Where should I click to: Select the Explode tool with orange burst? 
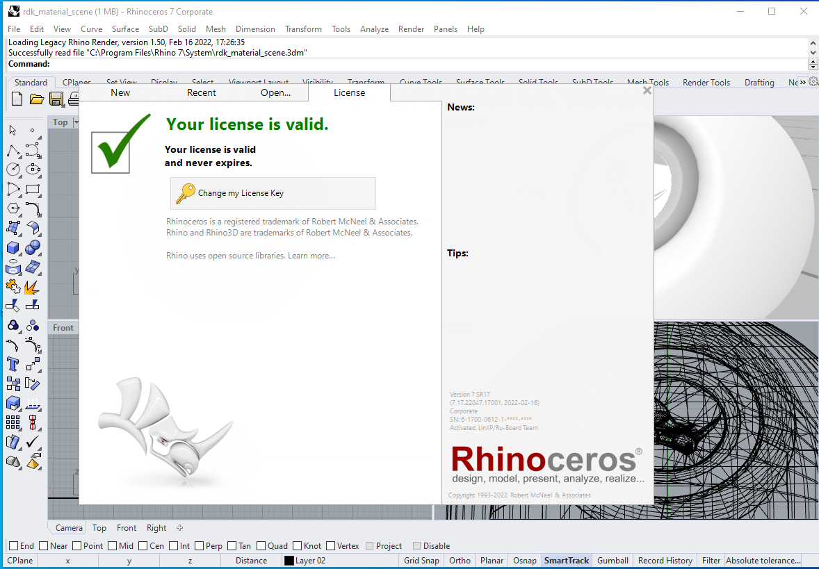(x=33, y=287)
